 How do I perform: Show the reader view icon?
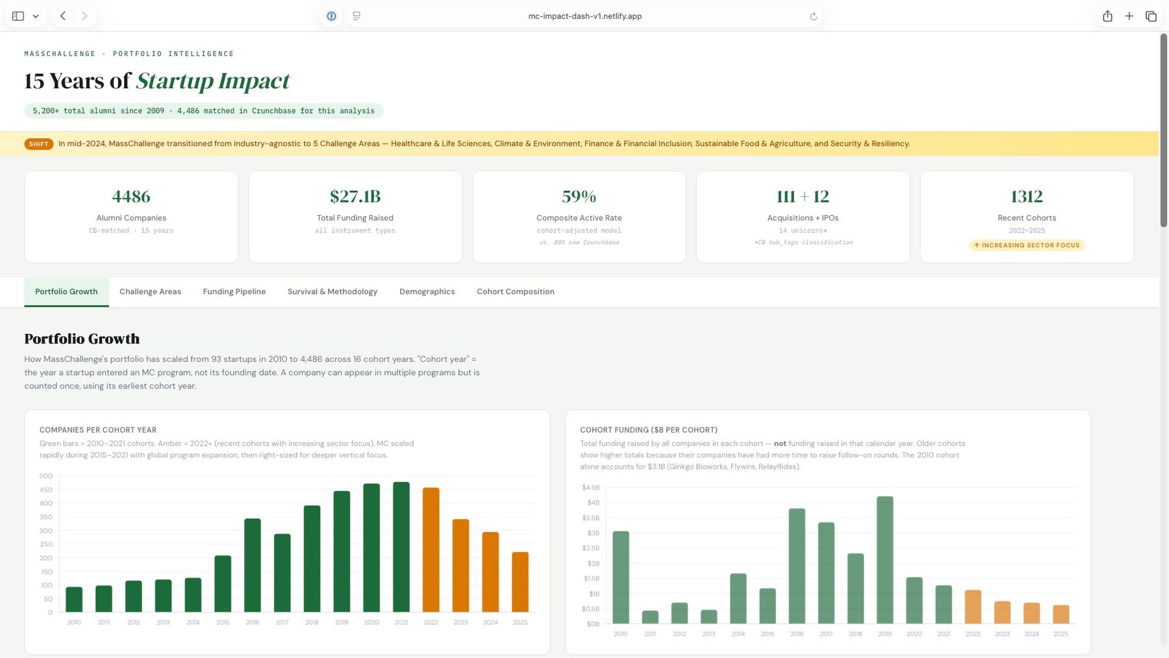[x=357, y=16]
